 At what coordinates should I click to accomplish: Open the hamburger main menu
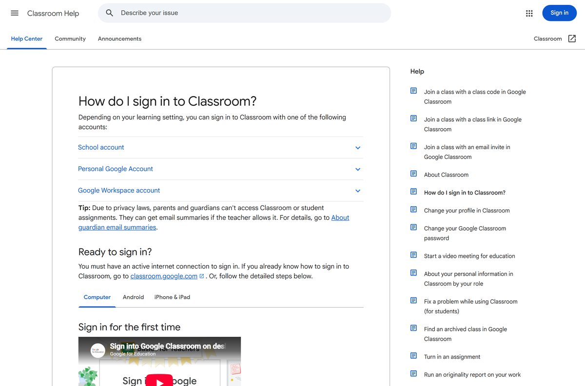tap(15, 13)
